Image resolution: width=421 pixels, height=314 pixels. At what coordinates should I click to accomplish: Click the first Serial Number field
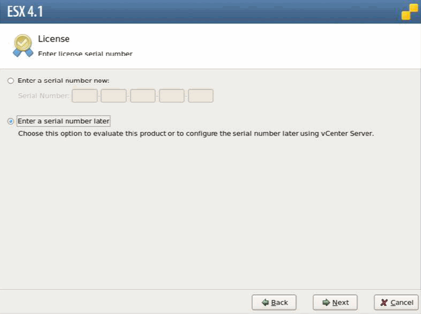[85, 96]
